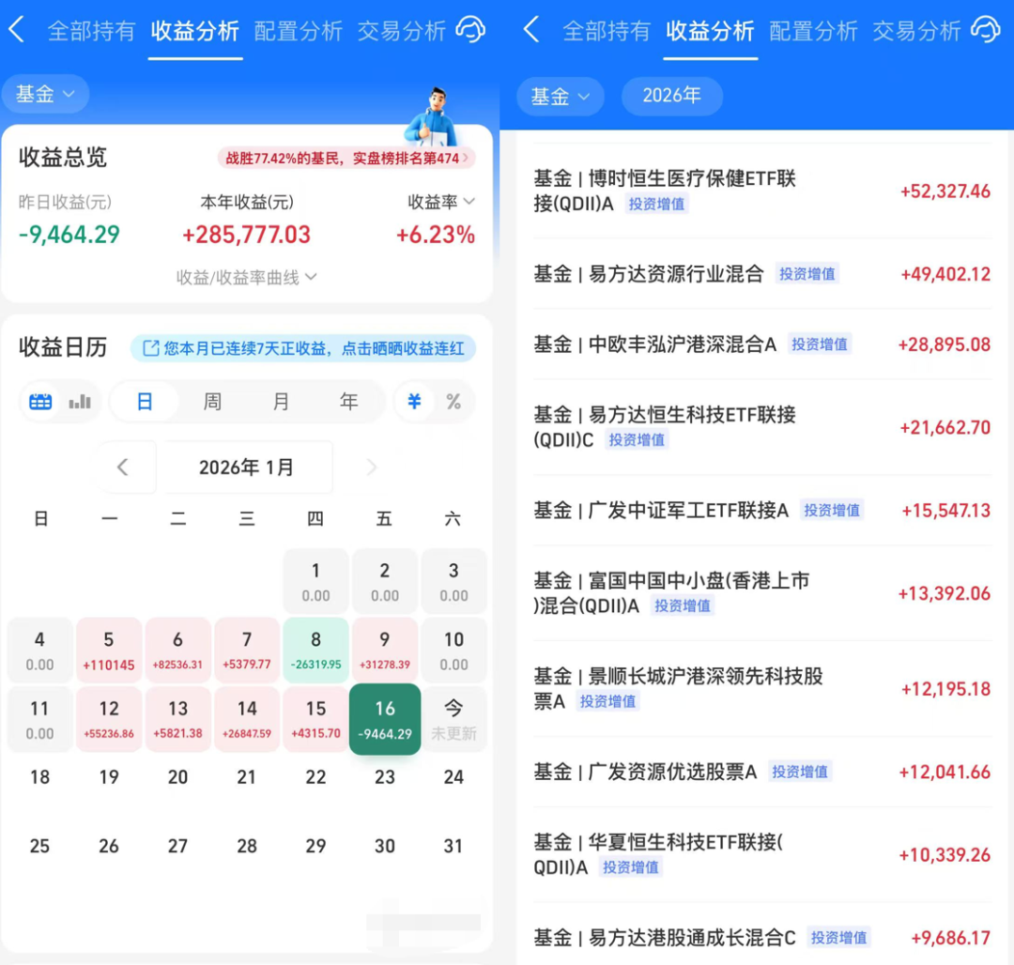Expand 收益率 dropdown in overview
The height and width of the screenshot is (965, 1014).
click(x=441, y=202)
